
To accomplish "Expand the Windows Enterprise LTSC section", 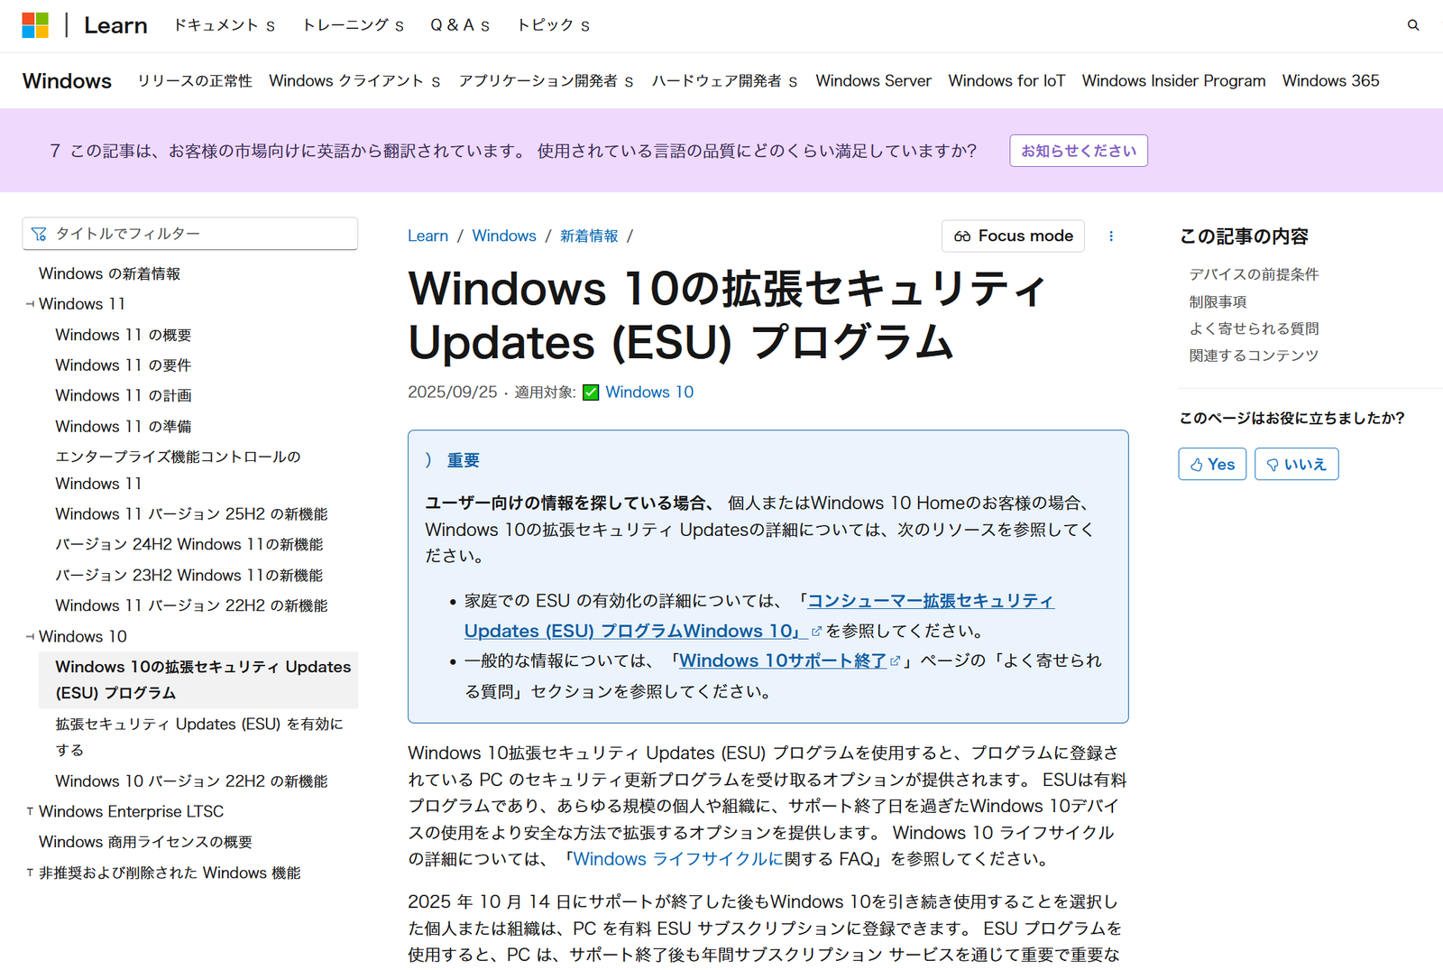I will [30, 812].
